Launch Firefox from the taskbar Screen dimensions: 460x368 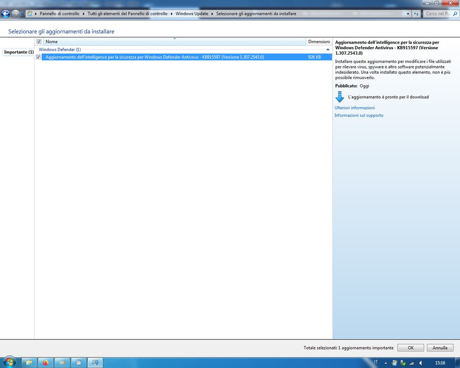tap(46, 363)
